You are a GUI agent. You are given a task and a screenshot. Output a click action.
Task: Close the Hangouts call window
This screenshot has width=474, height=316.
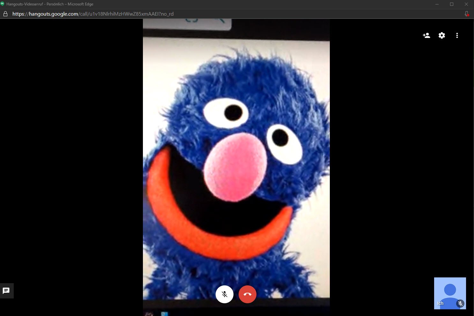pos(466,4)
